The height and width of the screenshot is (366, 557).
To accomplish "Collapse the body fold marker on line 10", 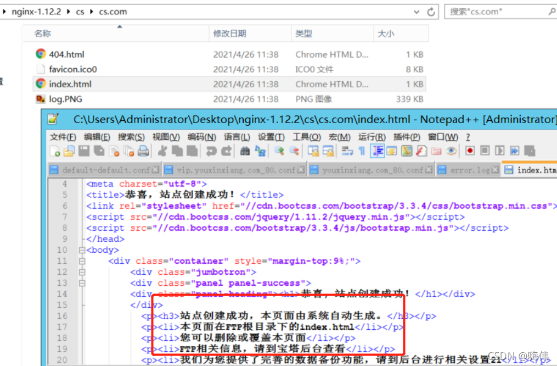I will 82,250.
